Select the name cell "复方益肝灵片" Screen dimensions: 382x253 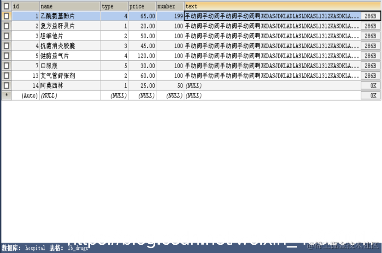click(x=70, y=26)
